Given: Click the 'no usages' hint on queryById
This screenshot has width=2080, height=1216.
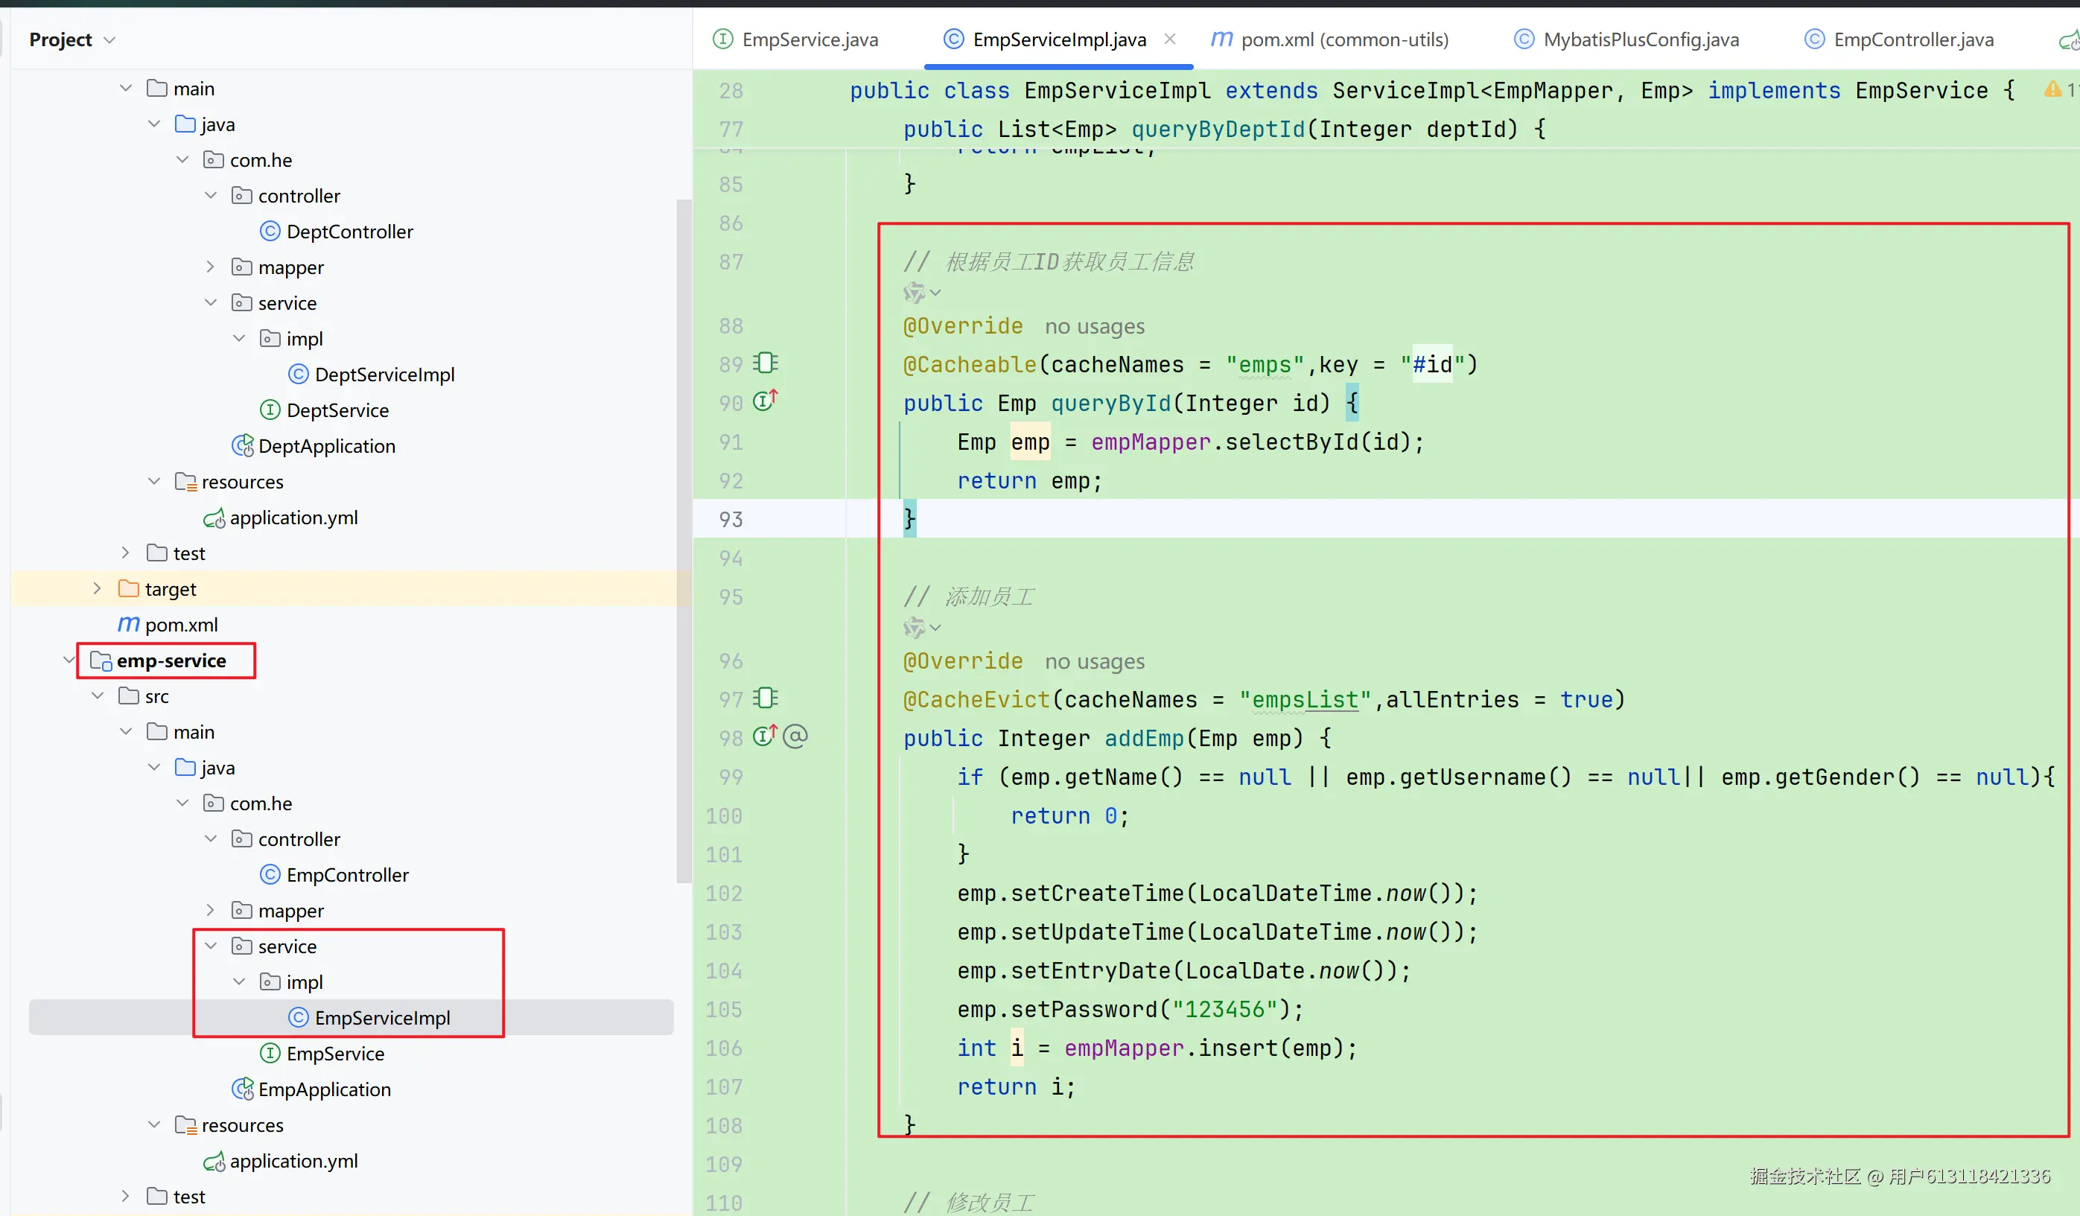Looking at the screenshot, I should click(x=1094, y=327).
